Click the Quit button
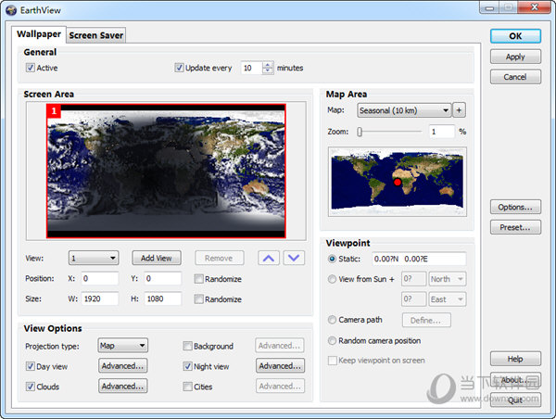Viewport: 556px width, 419px height. click(515, 400)
